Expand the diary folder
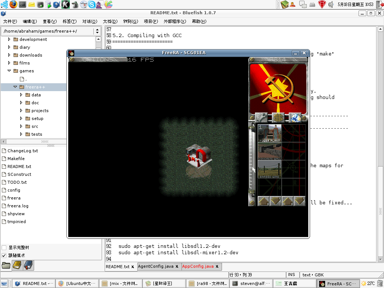The width and height of the screenshot is (384, 288). (9, 47)
